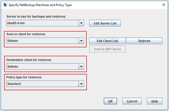Open the destination client dropdown arrow

[81, 67]
